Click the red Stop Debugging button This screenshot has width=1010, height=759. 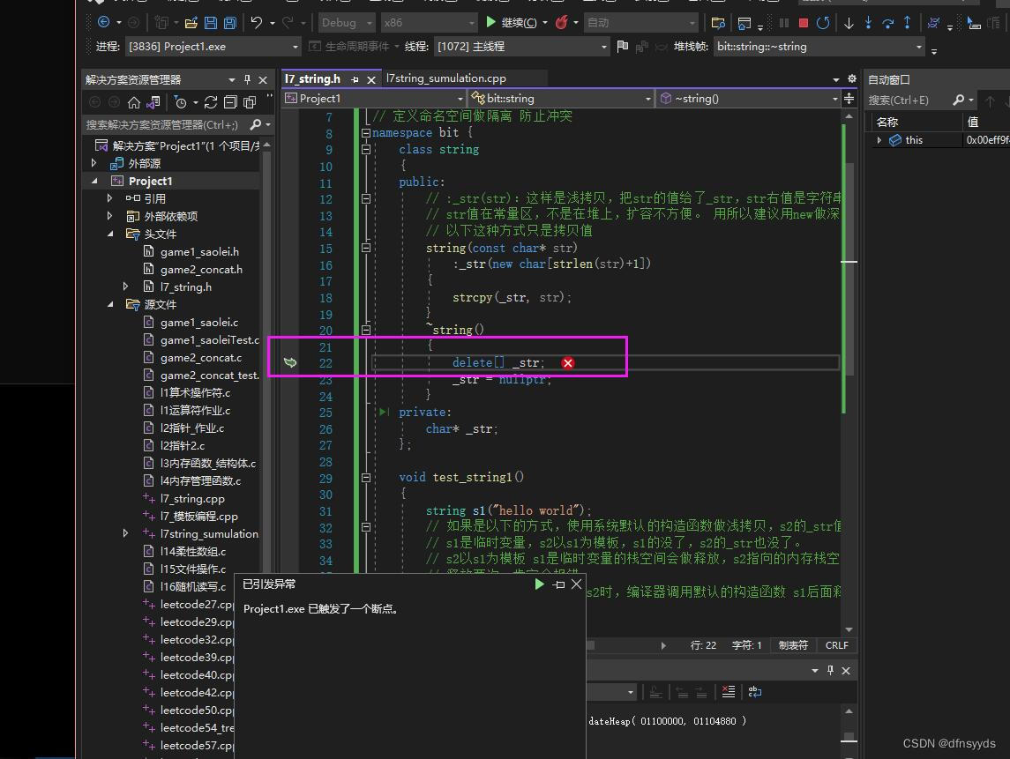pos(803,23)
